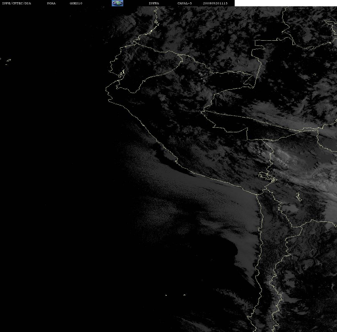Click the INPE/CPTEC/DSA header label
Screen dimensions: 337x332
click(x=16, y=3)
